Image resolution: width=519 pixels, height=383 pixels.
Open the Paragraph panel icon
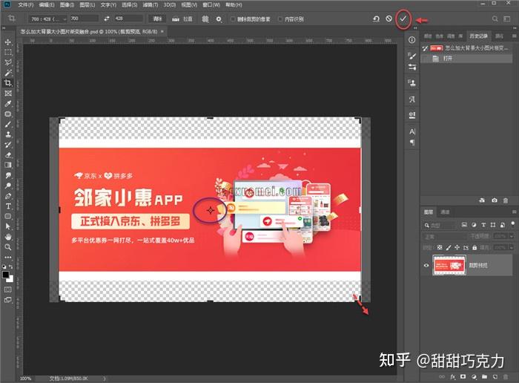click(412, 143)
